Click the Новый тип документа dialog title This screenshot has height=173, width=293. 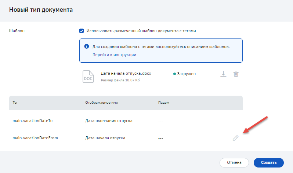click(x=41, y=10)
